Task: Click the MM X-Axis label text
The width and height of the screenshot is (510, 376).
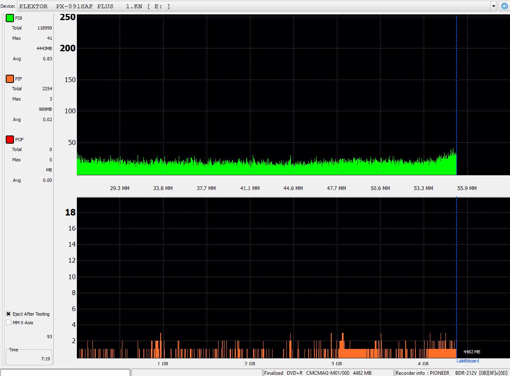Action: (23, 323)
